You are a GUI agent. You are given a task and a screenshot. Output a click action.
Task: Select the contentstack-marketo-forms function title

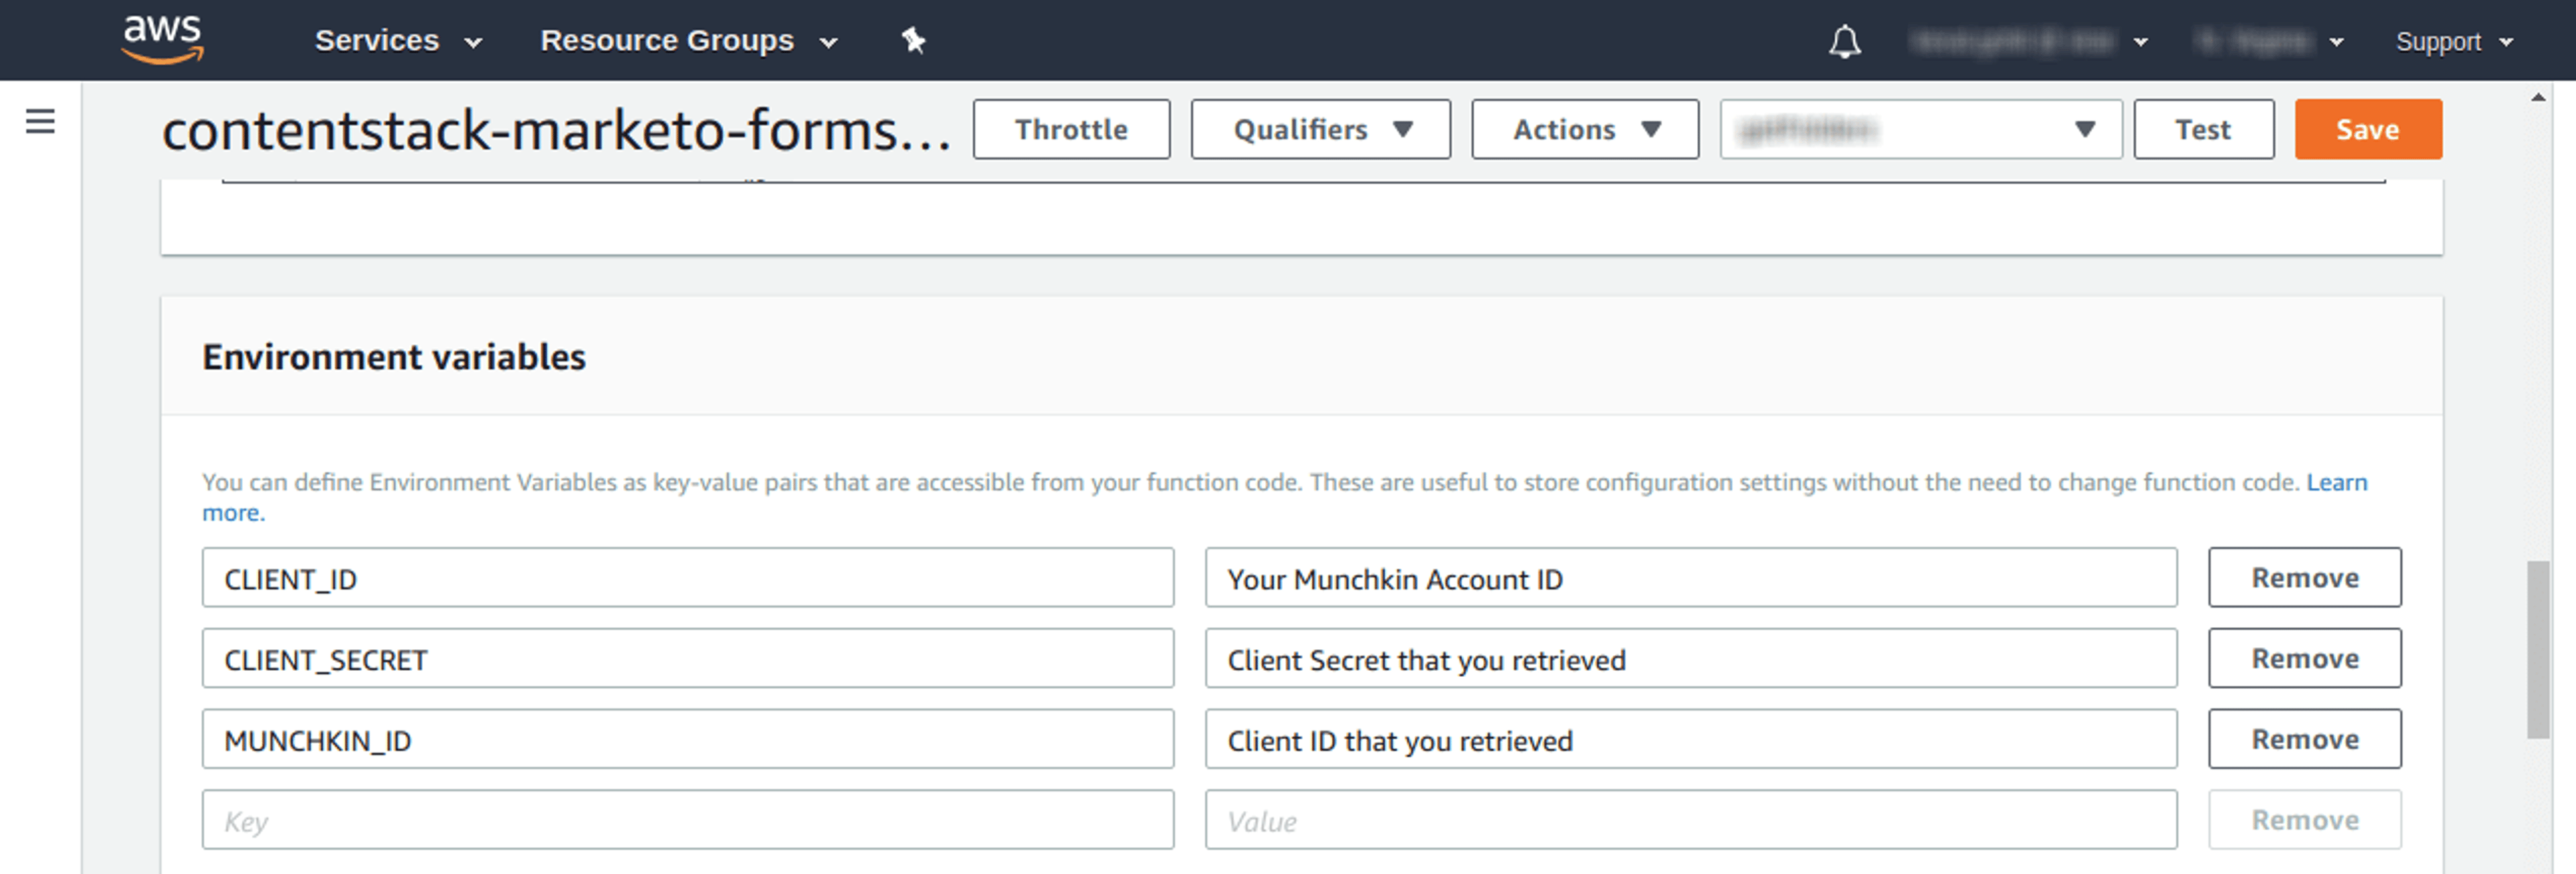click(556, 130)
